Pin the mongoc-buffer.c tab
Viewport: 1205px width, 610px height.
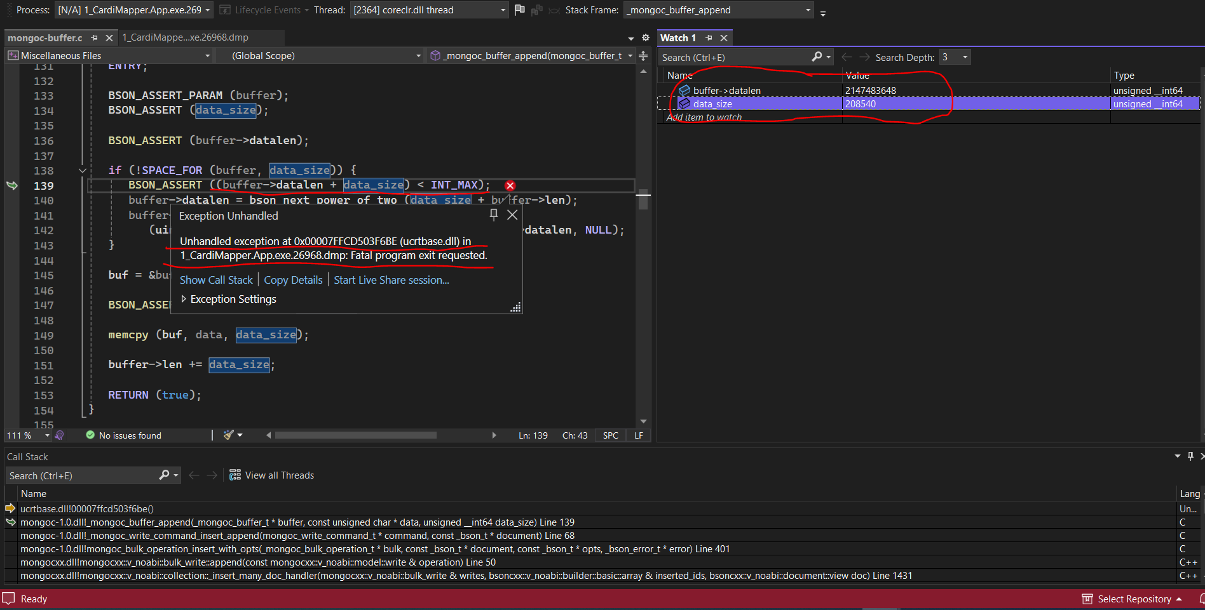tap(94, 38)
